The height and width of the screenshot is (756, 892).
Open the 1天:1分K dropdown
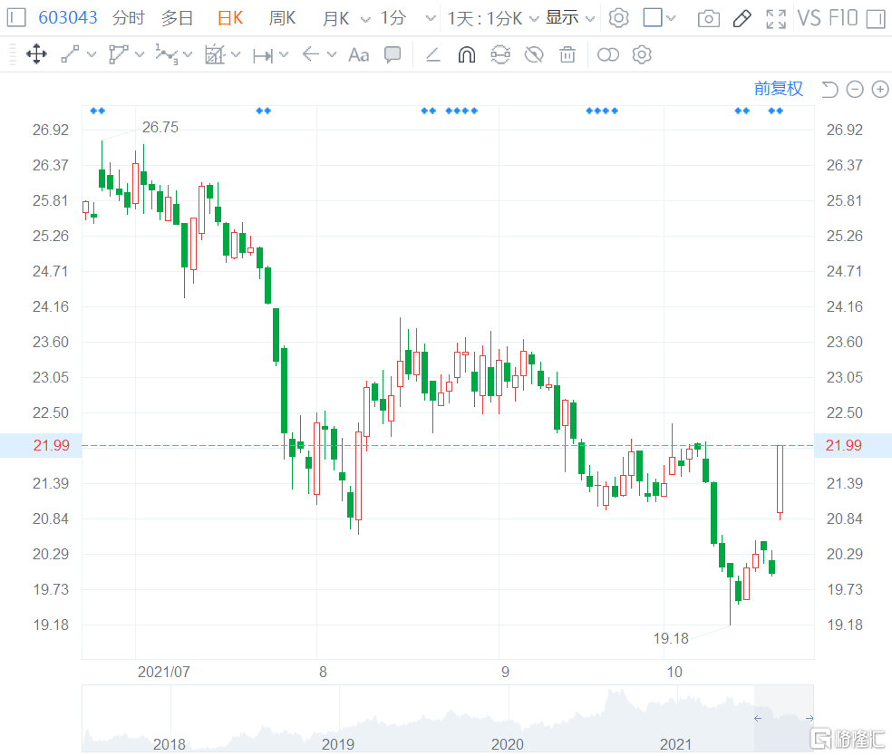tap(492, 18)
